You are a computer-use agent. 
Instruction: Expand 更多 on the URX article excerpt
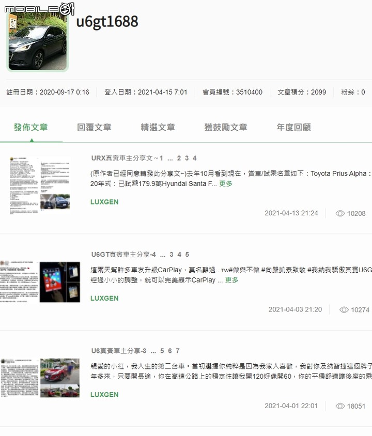coord(226,183)
